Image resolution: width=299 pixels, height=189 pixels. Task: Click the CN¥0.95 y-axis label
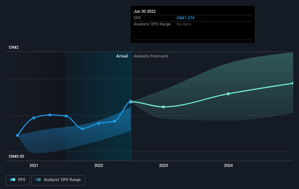pyautogui.click(x=17, y=157)
